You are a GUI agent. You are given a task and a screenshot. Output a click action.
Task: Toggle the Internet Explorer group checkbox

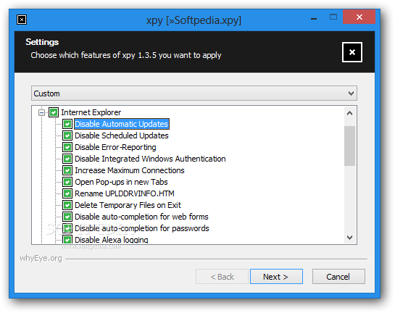[54, 112]
